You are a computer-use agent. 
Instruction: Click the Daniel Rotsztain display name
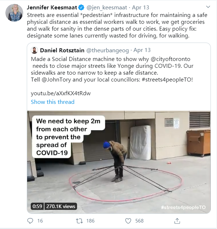point(62,50)
